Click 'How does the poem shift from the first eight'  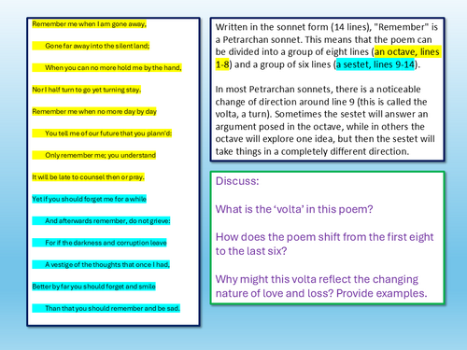click(325, 237)
